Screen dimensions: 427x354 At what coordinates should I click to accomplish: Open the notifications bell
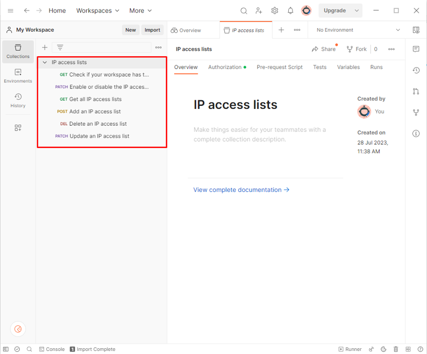coord(290,10)
